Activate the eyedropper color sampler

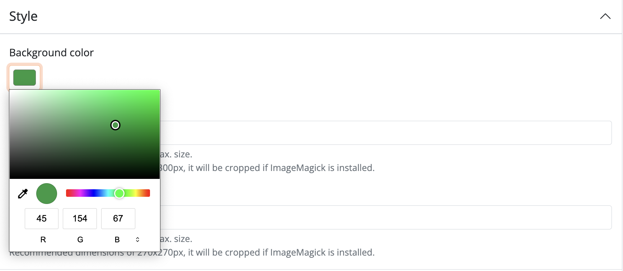click(23, 194)
